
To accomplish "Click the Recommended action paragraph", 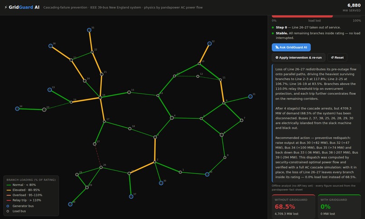I will coord(317,157).
